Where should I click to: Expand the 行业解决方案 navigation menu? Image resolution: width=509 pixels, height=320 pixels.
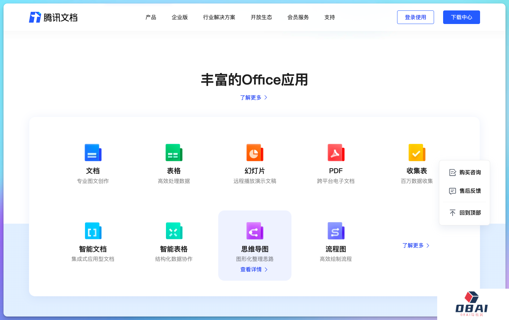(x=219, y=17)
